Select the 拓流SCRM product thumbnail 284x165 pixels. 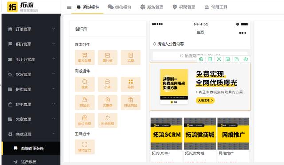tap(167, 134)
